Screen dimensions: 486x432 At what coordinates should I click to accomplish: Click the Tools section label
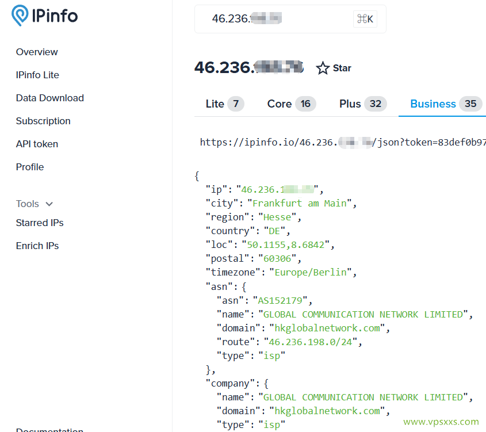(x=27, y=204)
